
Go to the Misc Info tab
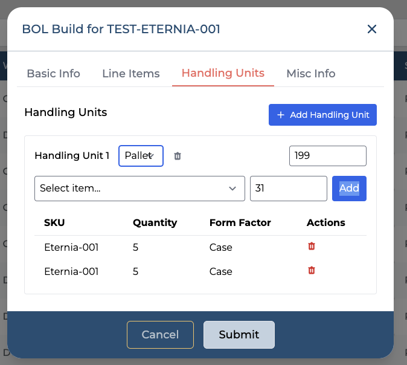(x=310, y=74)
